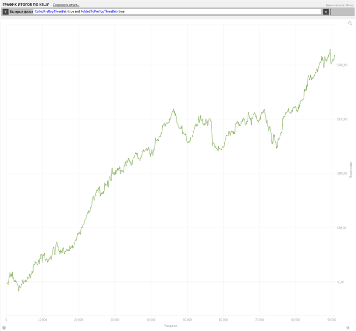Click the 60 000 hands axis label
The image size is (356, 331).
(x=223, y=320)
